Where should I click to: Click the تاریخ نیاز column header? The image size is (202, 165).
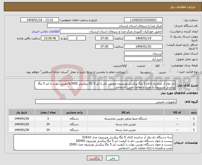click(22, 112)
